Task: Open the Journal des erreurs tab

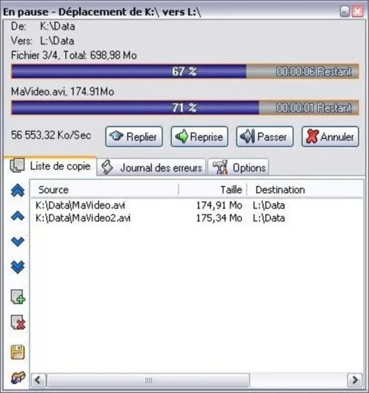Action: [152, 168]
